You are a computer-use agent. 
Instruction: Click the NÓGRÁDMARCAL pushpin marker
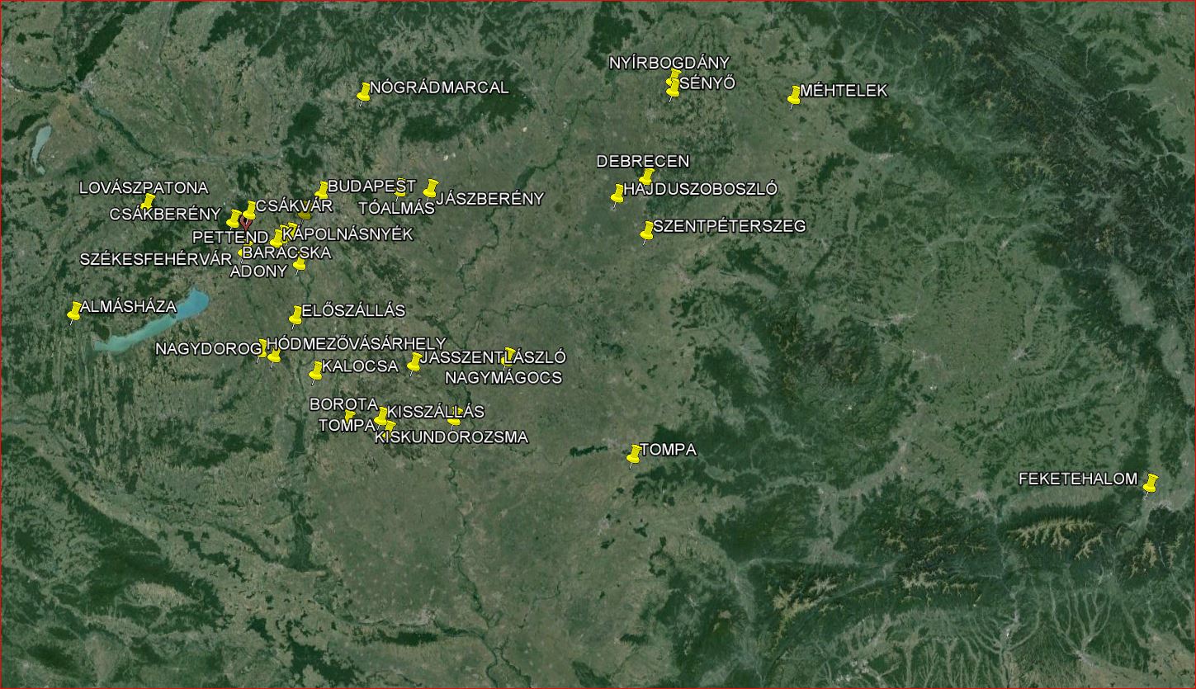(363, 94)
